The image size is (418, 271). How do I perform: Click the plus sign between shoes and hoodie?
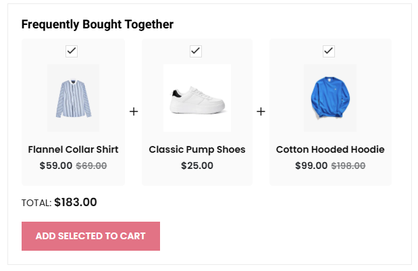coord(261,112)
